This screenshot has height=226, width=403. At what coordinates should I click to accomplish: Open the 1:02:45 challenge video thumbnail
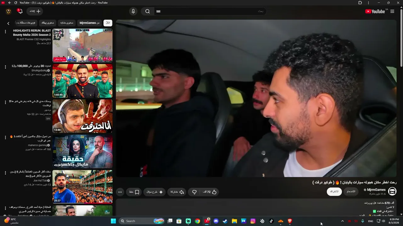tap(82, 81)
